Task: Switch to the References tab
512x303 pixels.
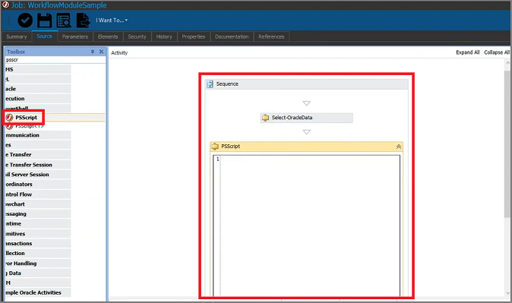Action: tap(271, 36)
